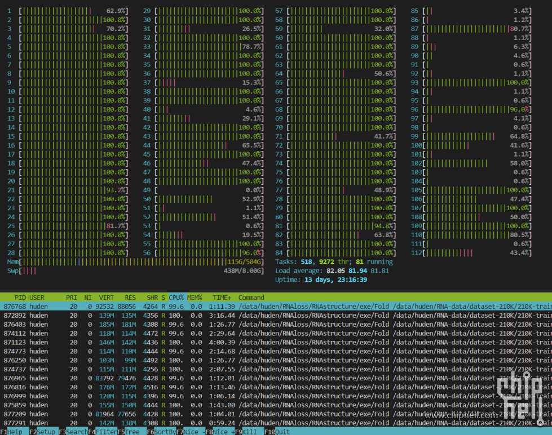Open the F6 SortBy menu
Screen dimensions: 552x435
pos(161,432)
